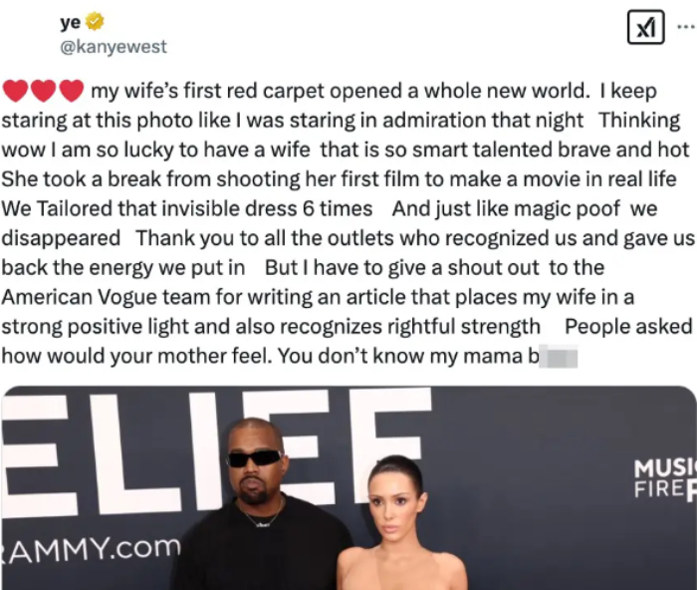Click the blurred censored word in the tweet
The width and height of the screenshot is (697, 590).
(559, 357)
